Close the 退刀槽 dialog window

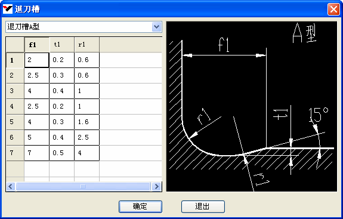tap(333, 10)
